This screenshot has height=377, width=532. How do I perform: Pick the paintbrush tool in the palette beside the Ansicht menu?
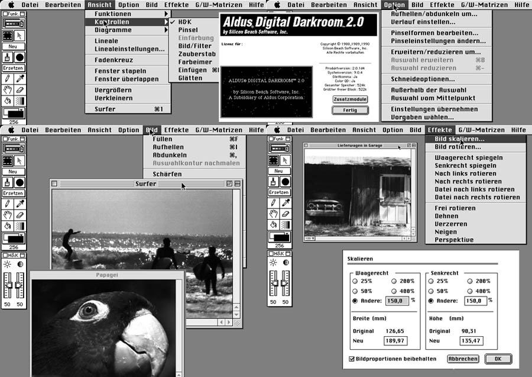(8, 57)
